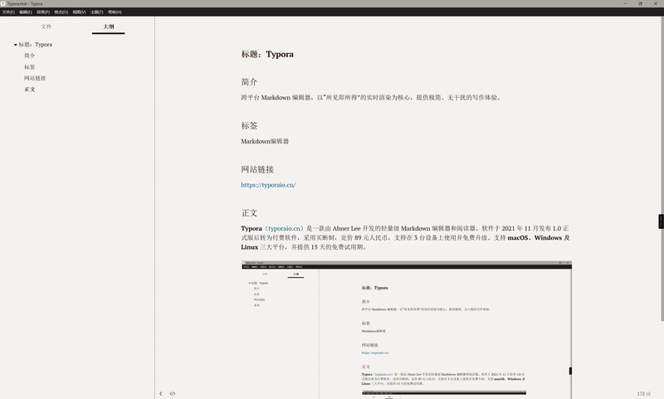Switch to the 大纲 outline tab
This screenshot has width=664, height=399.
click(109, 27)
